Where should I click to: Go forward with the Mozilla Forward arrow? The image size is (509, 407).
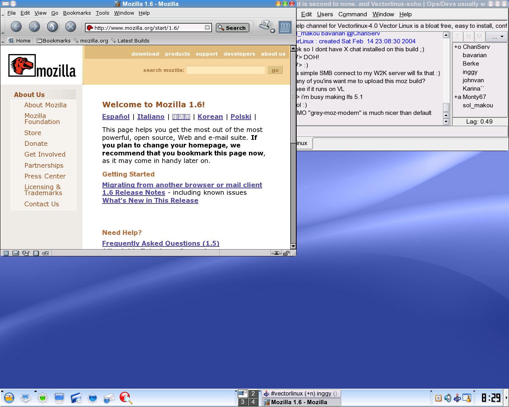(x=34, y=27)
